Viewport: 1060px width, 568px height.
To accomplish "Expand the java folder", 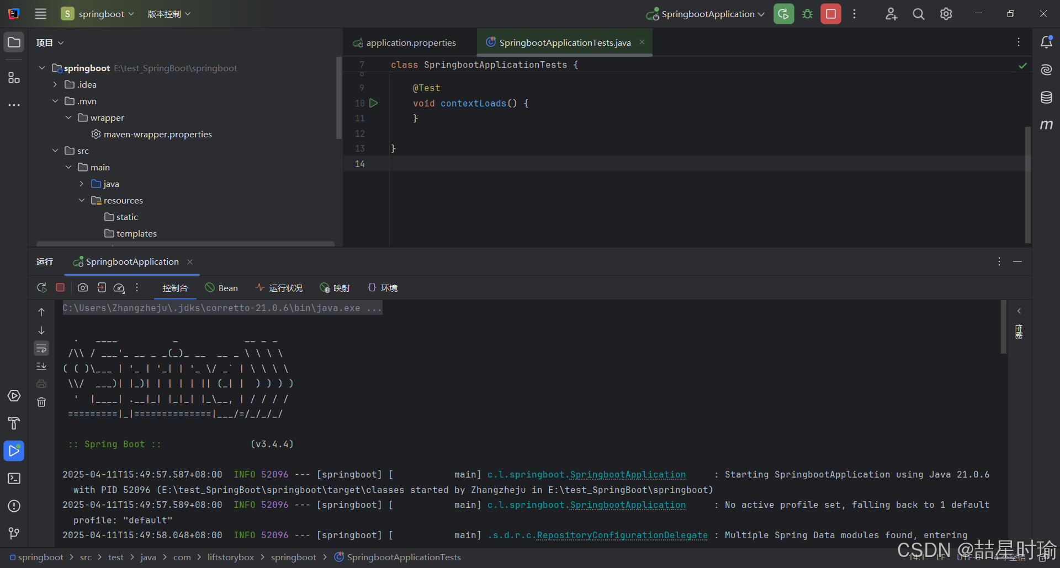I will [x=82, y=184].
